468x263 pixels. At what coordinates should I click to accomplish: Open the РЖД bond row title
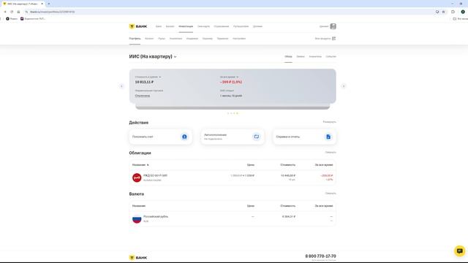point(155,175)
